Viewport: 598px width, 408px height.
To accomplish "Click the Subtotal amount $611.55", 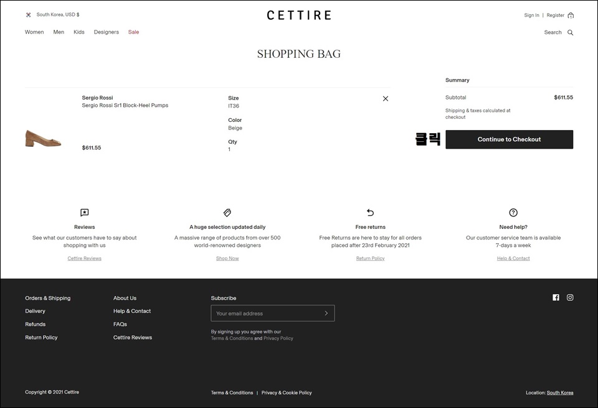I will click(x=564, y=98).
